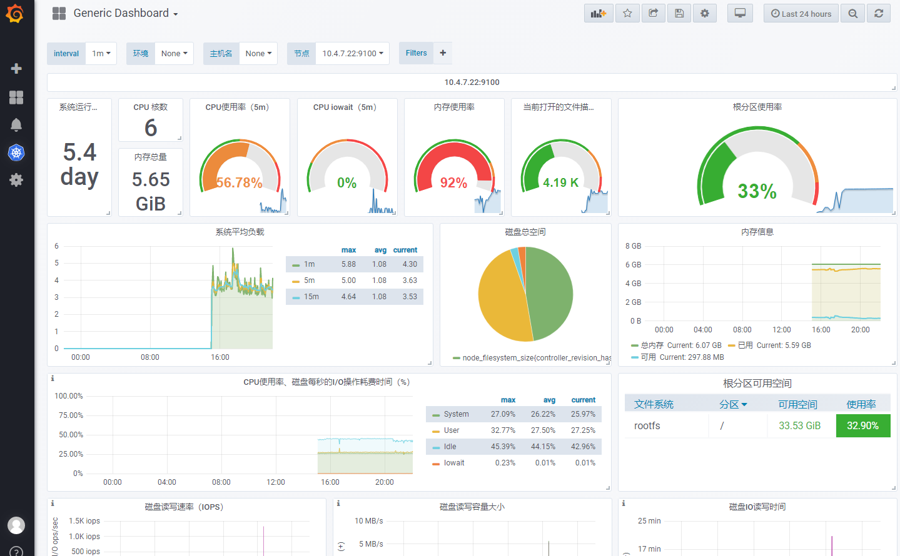Open the interval 1m dropdown
Image resolution: width=900 pixels, height=556 pixels.
click(x=101, y=53)
